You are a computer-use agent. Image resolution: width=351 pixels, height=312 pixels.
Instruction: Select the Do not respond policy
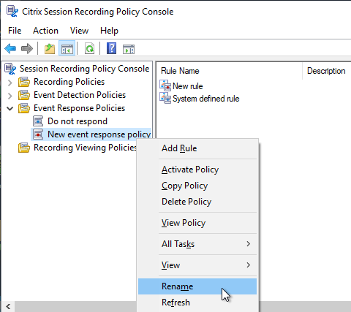pos(78,121)
